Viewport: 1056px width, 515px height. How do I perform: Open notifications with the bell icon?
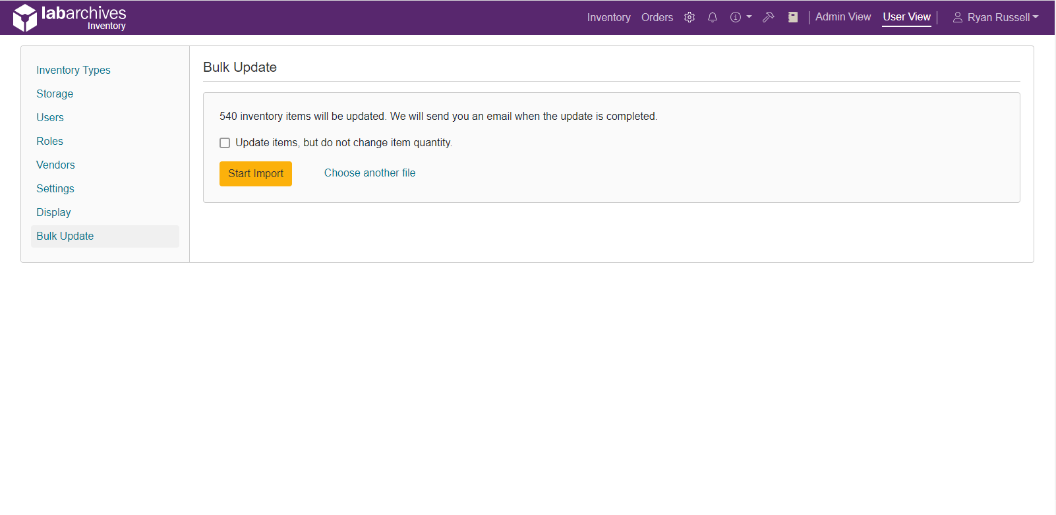[713, 18]
